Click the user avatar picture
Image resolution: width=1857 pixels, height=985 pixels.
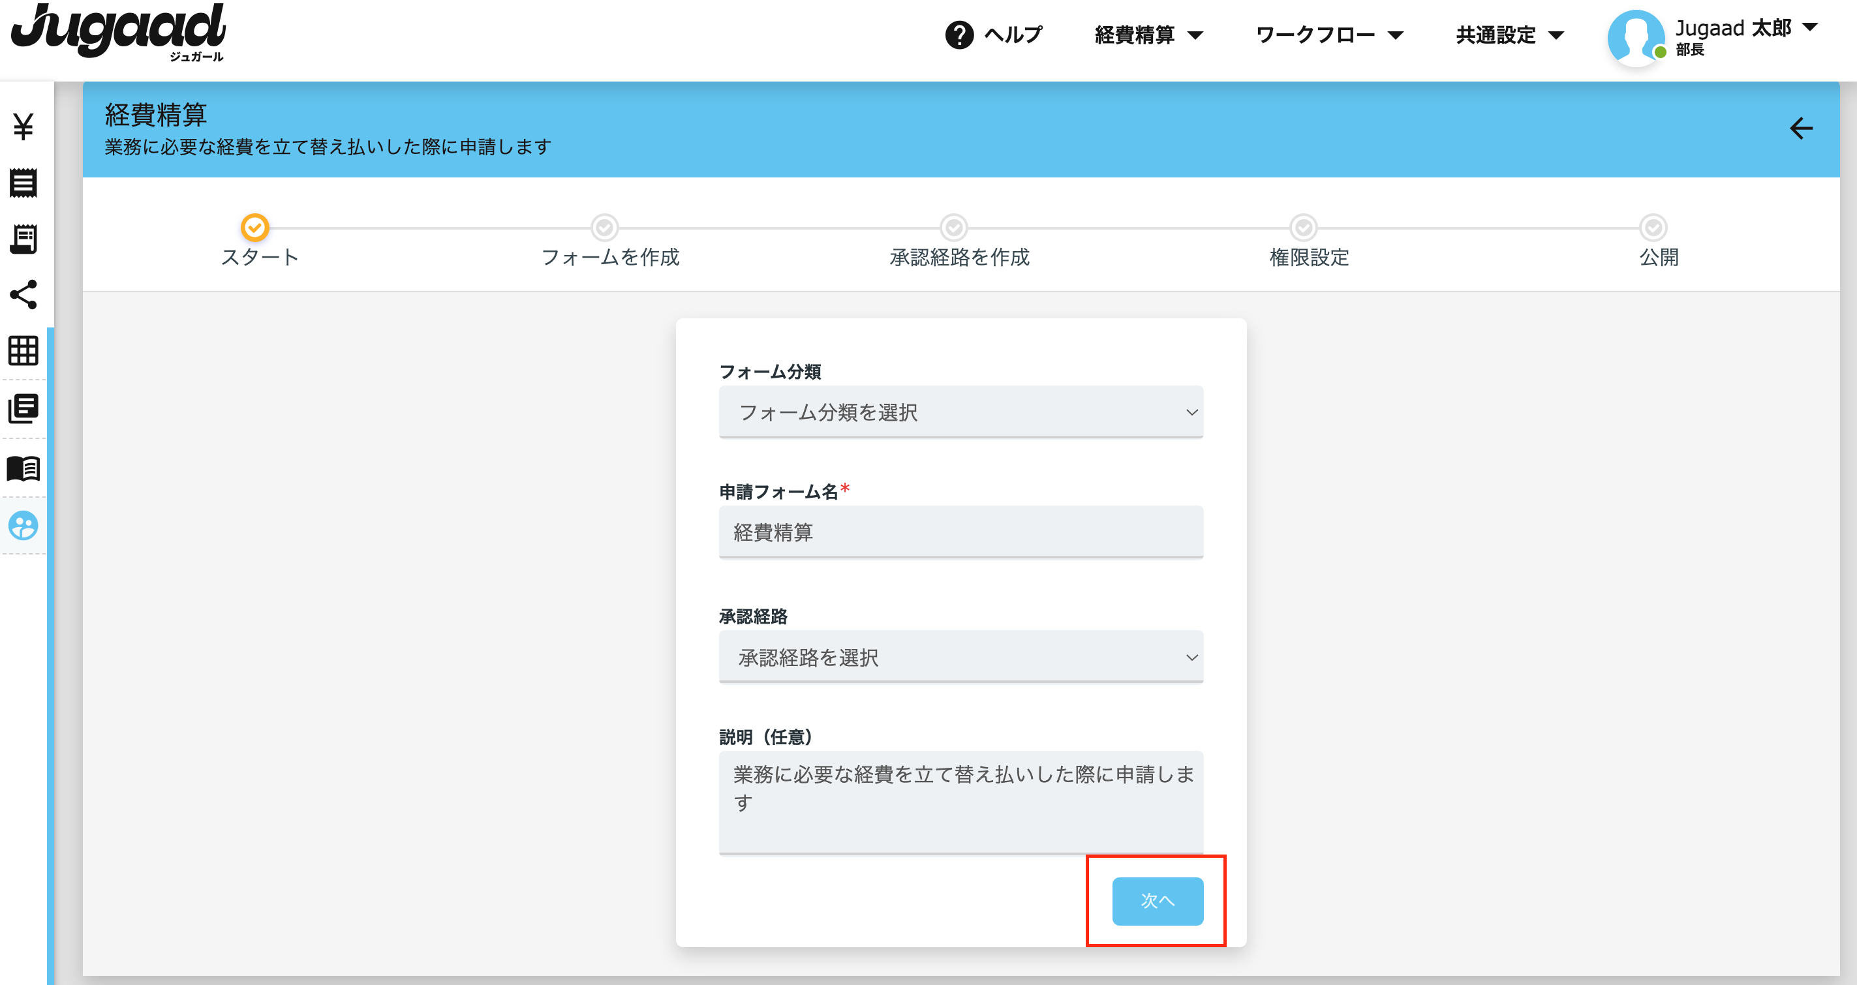[1636, 37]
